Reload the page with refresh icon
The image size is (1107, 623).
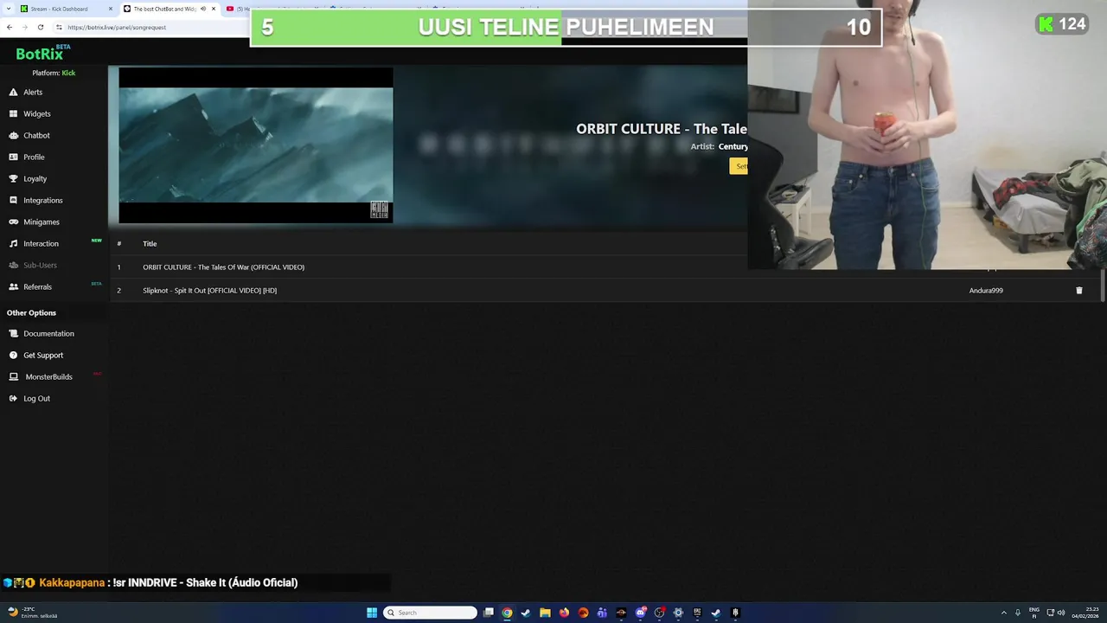click(40, 27)
